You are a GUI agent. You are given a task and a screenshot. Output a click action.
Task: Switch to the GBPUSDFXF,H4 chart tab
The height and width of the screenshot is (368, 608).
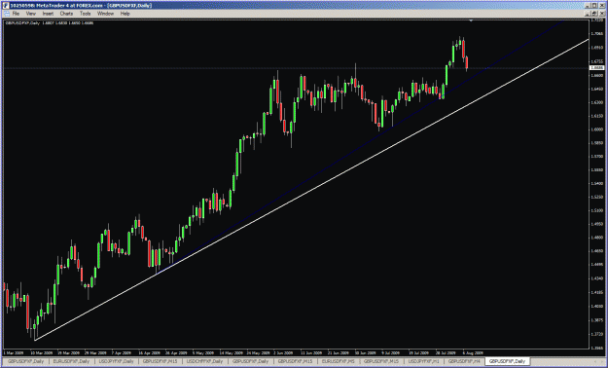pyautogui.click(x=465, y=361)
